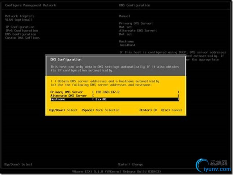Click the DNS Configuration dialog title
This screenshot has height=175, width=233.
(66, 59)
